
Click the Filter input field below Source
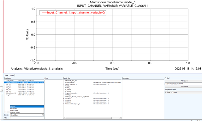point(27,118)
